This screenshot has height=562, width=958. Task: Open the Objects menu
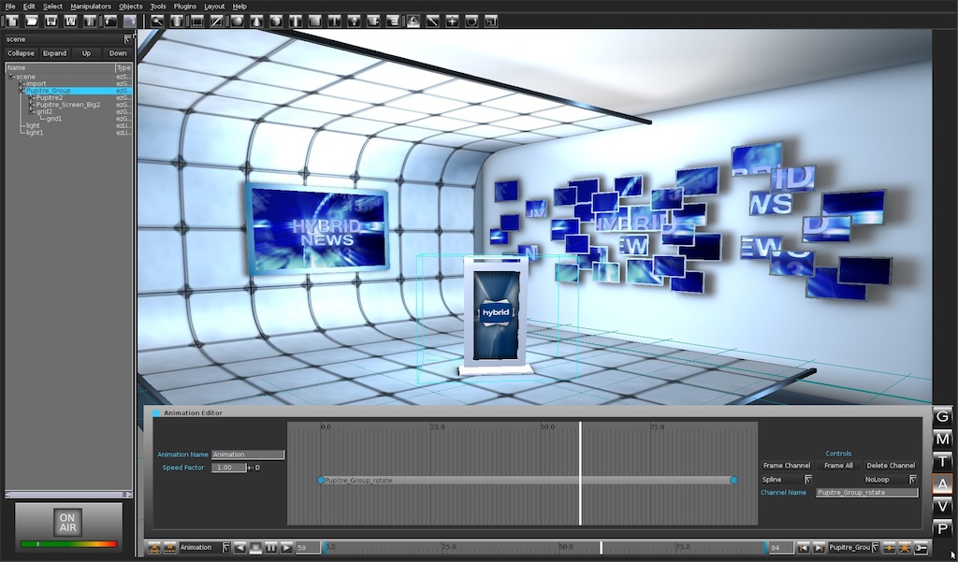(130, 7)
